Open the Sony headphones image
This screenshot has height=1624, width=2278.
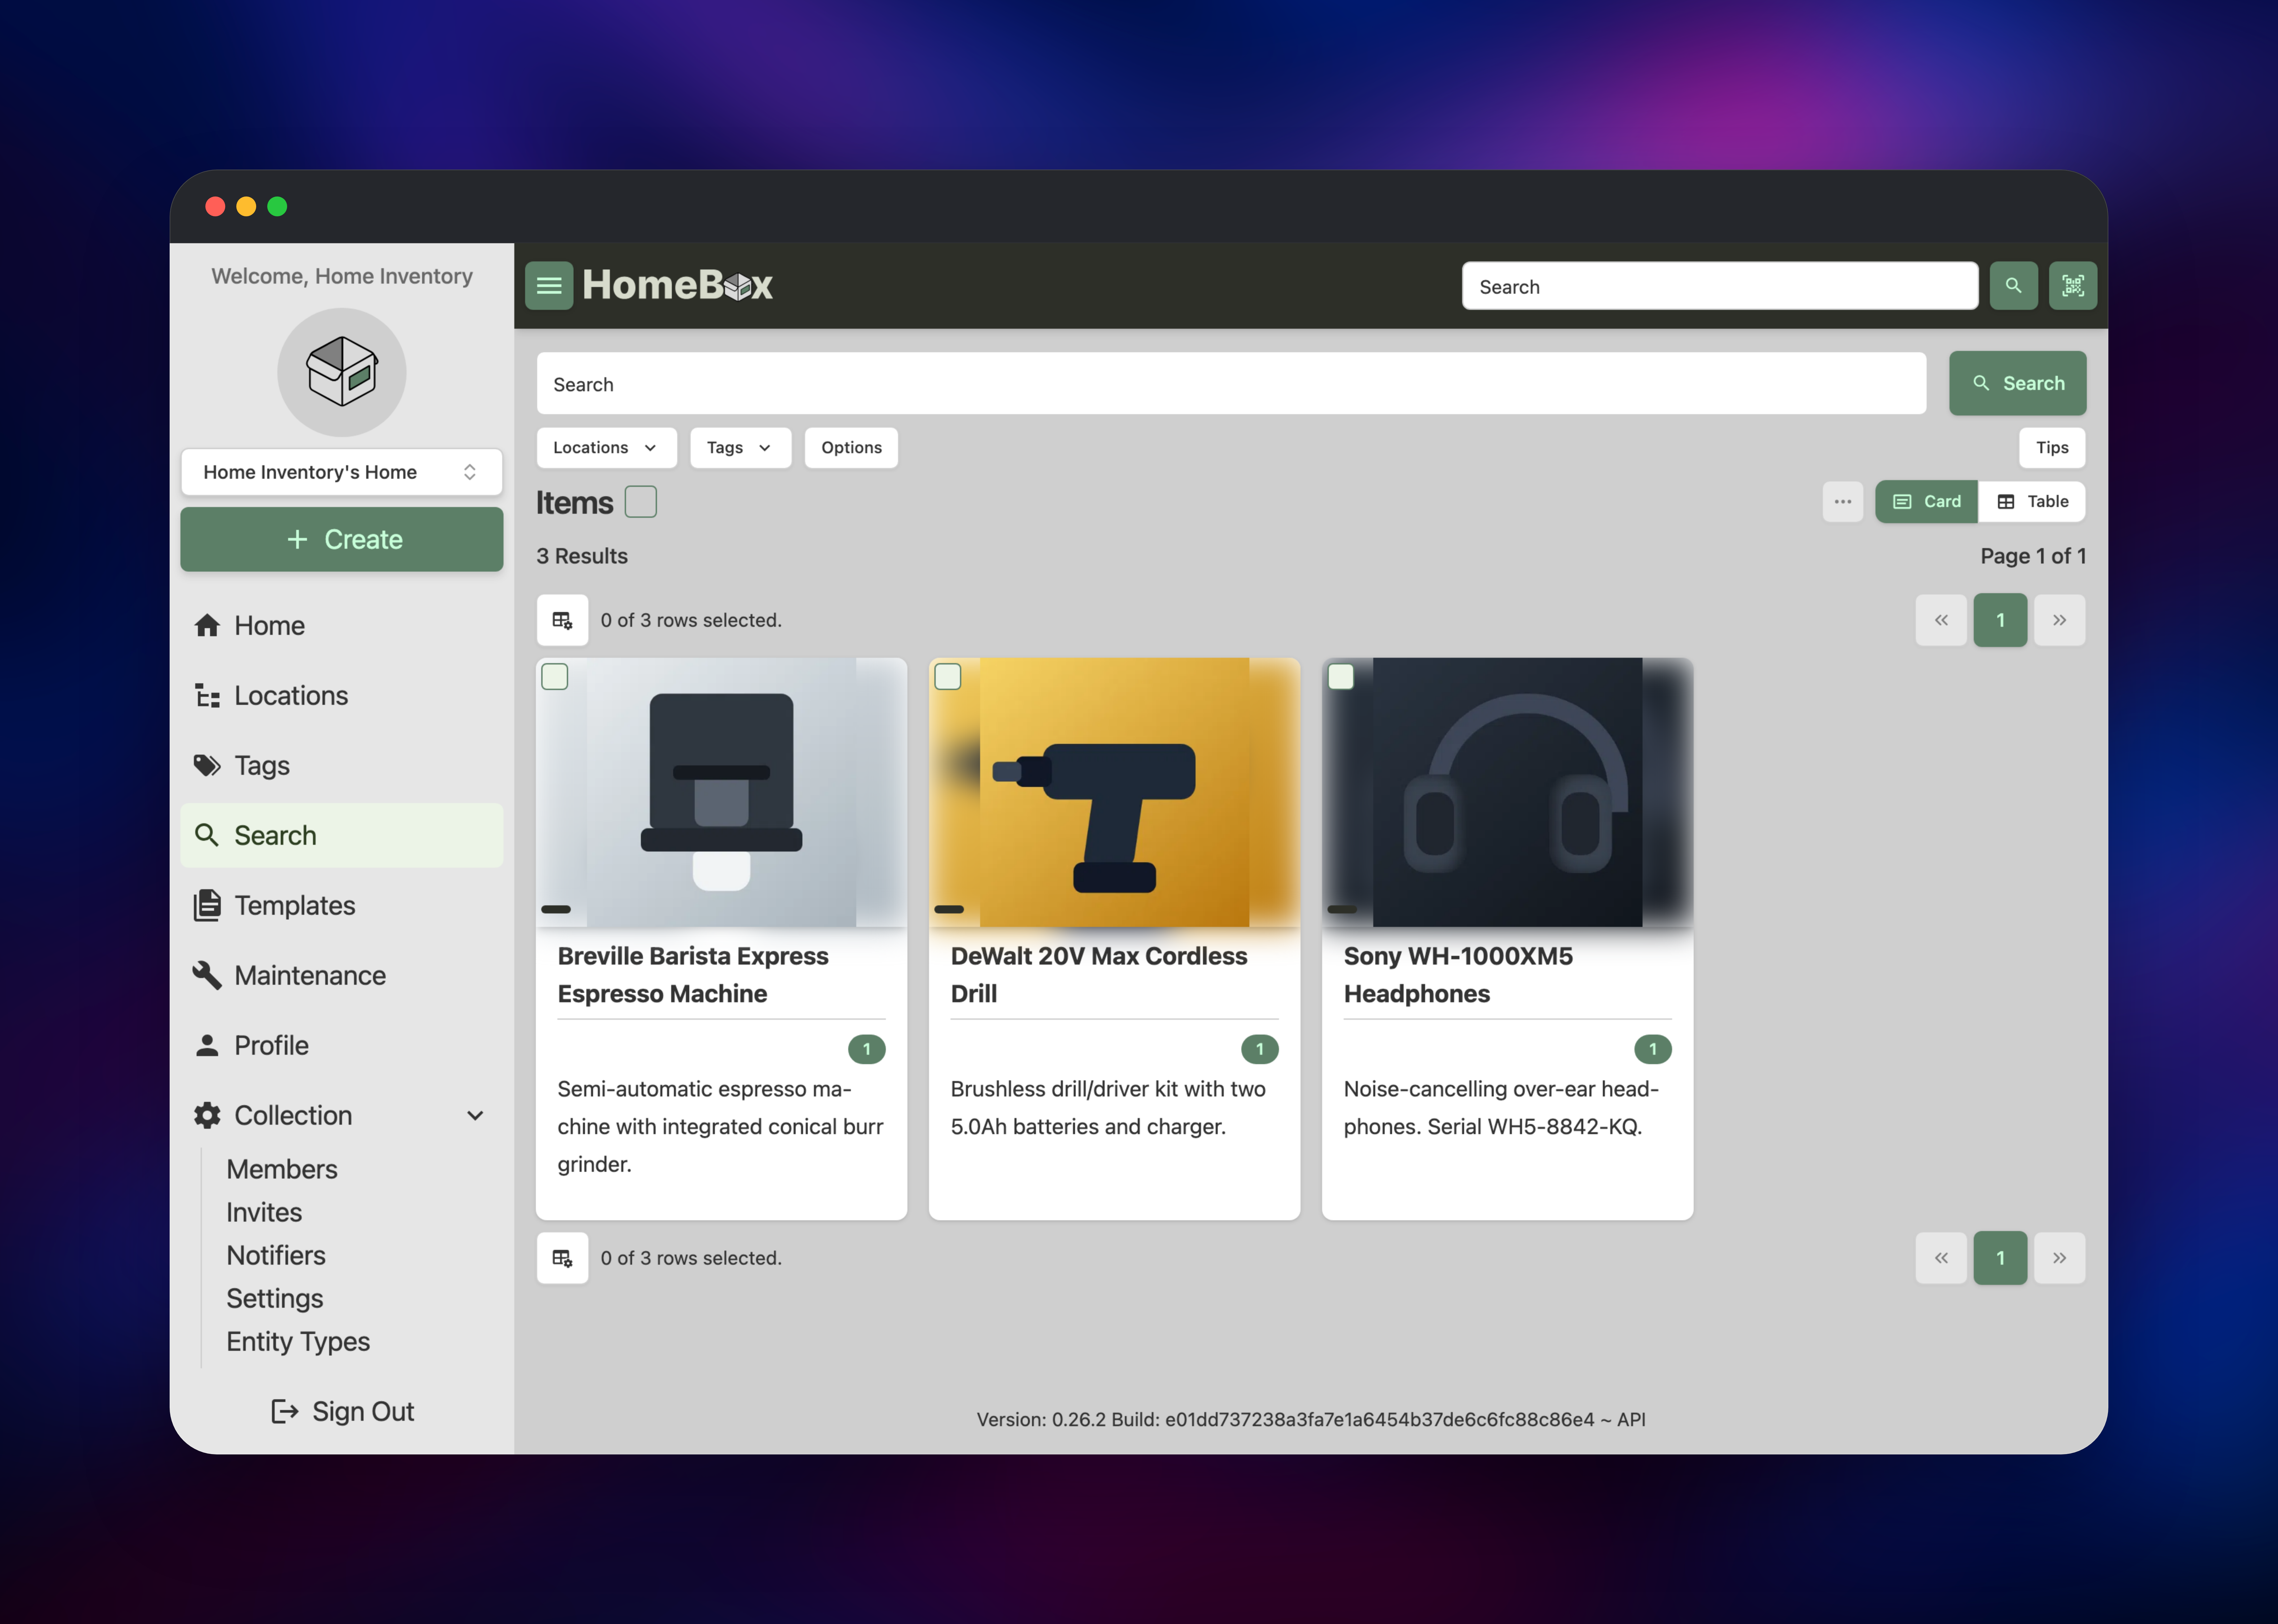1508,792
